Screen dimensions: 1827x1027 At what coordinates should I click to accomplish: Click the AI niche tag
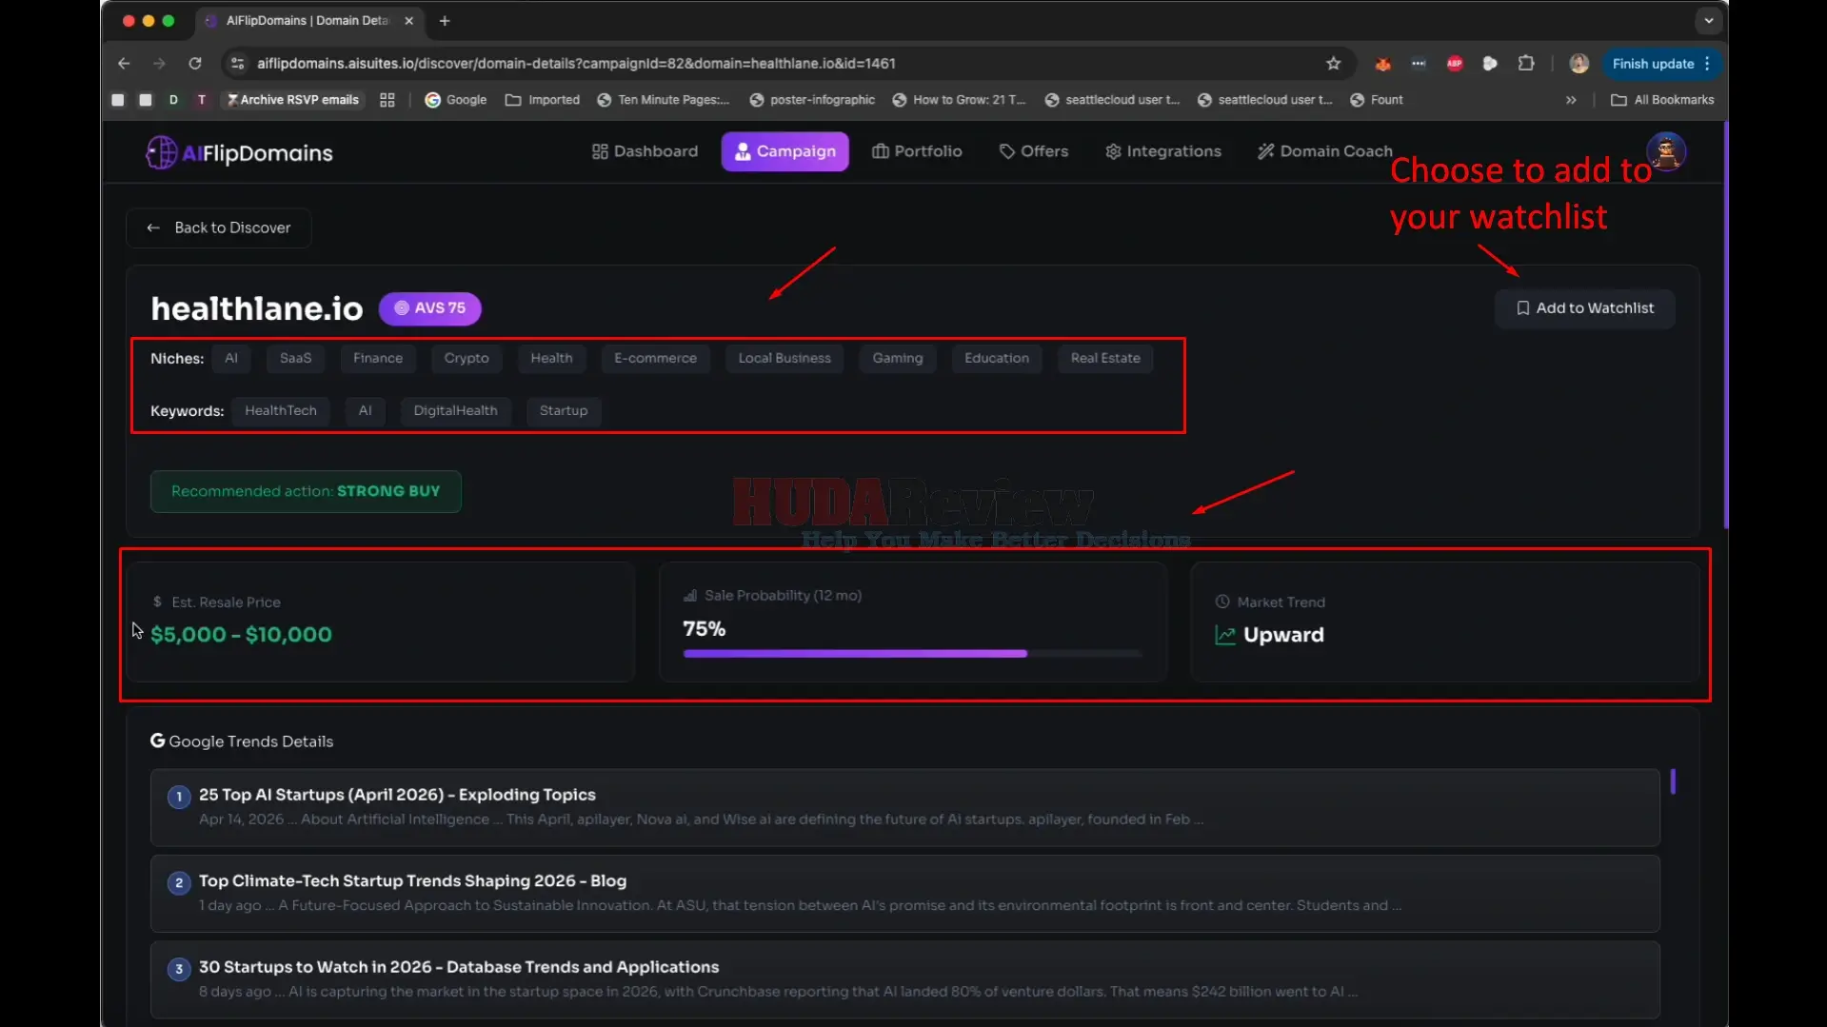[231, 359]
